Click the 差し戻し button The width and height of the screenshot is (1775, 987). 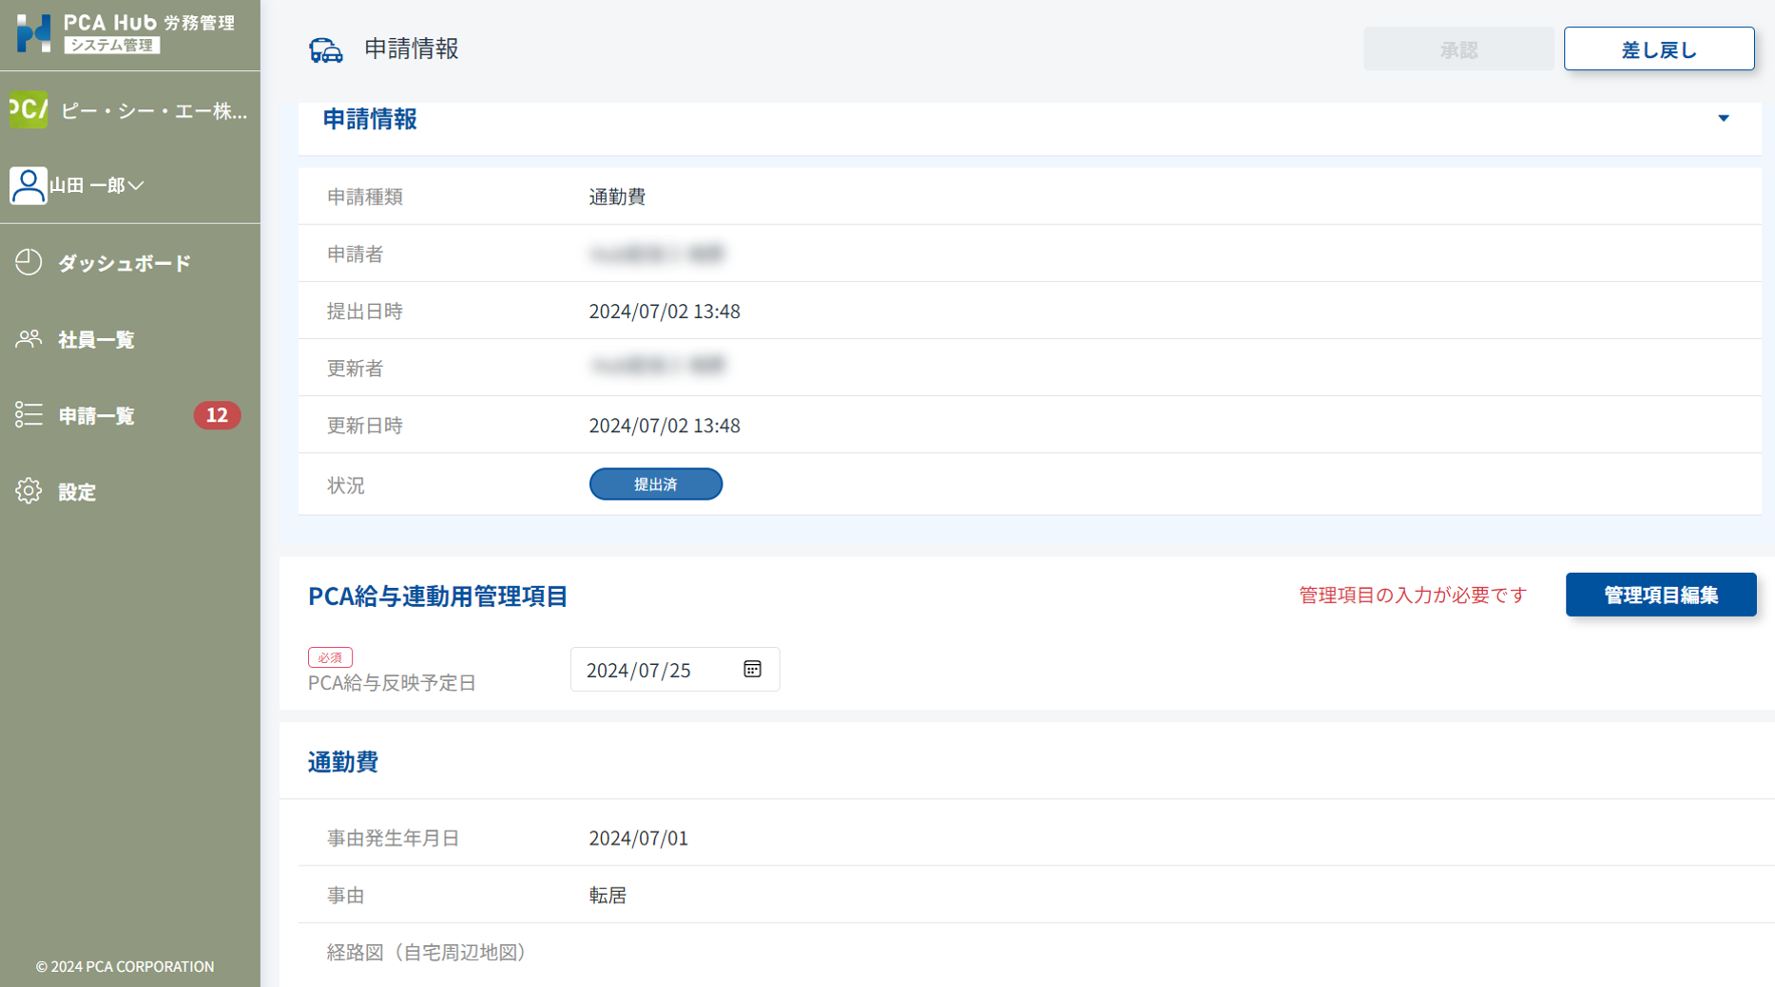(1659, 49)
